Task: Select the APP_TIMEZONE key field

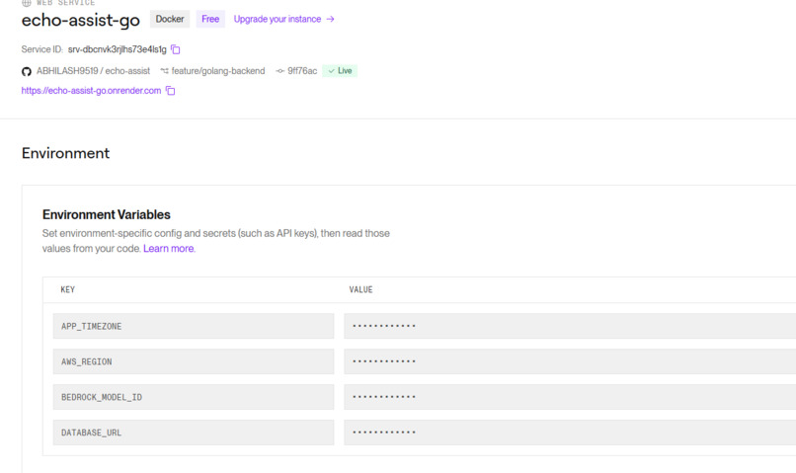Action: (194, 326)
